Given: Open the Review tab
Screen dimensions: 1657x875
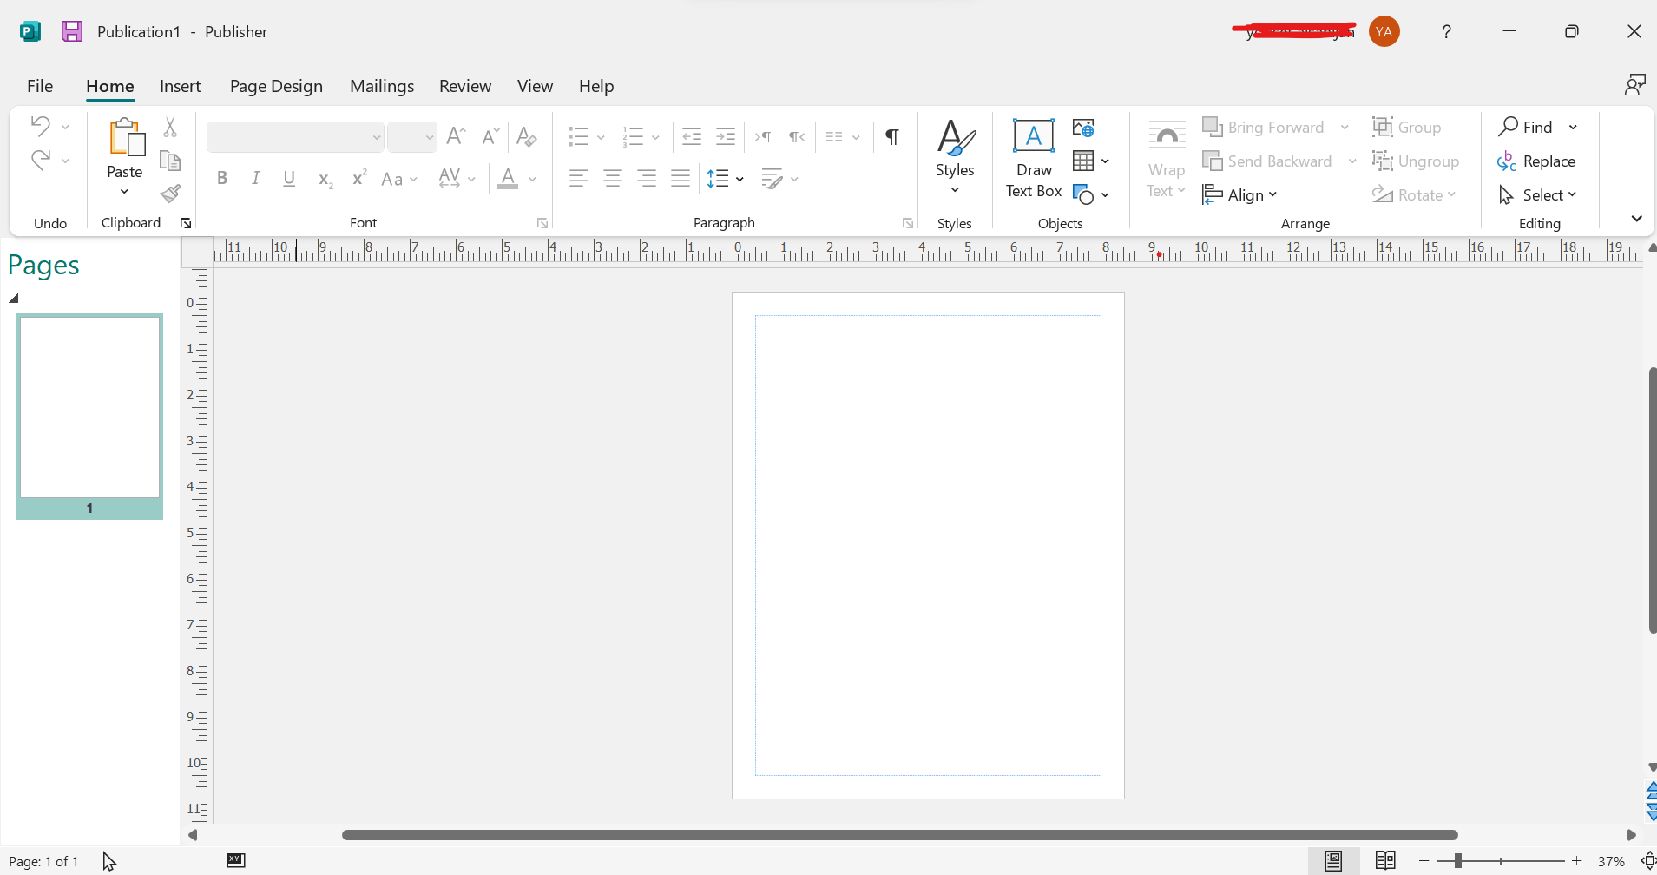Looking at the screenshot, I should click(465, 86).
